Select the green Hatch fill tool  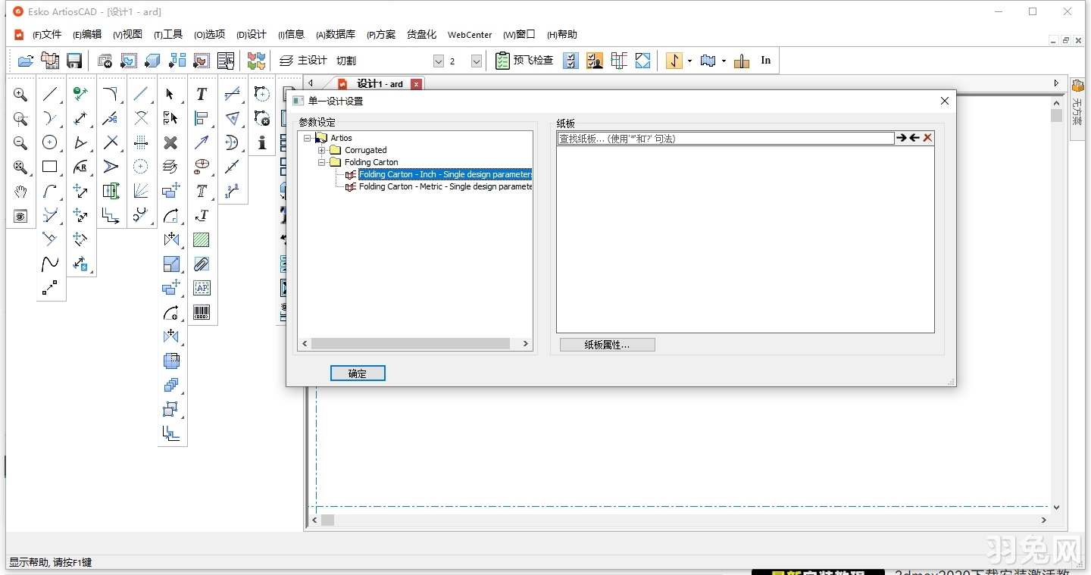point(201,239)
